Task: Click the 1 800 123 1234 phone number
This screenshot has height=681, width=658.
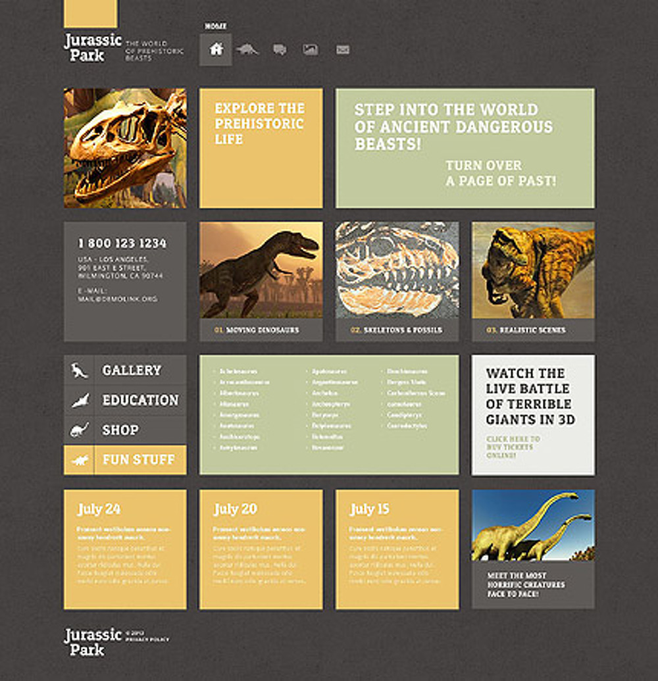Action: [122, 243]
